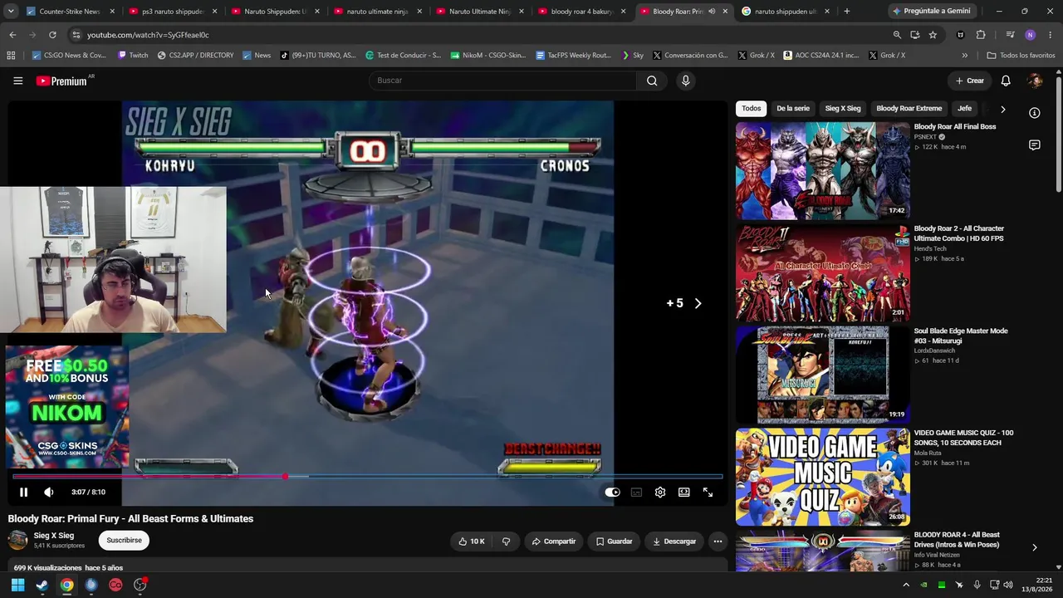Open the CS2.APP / DIRECTORY bookmark

[195, 56]
